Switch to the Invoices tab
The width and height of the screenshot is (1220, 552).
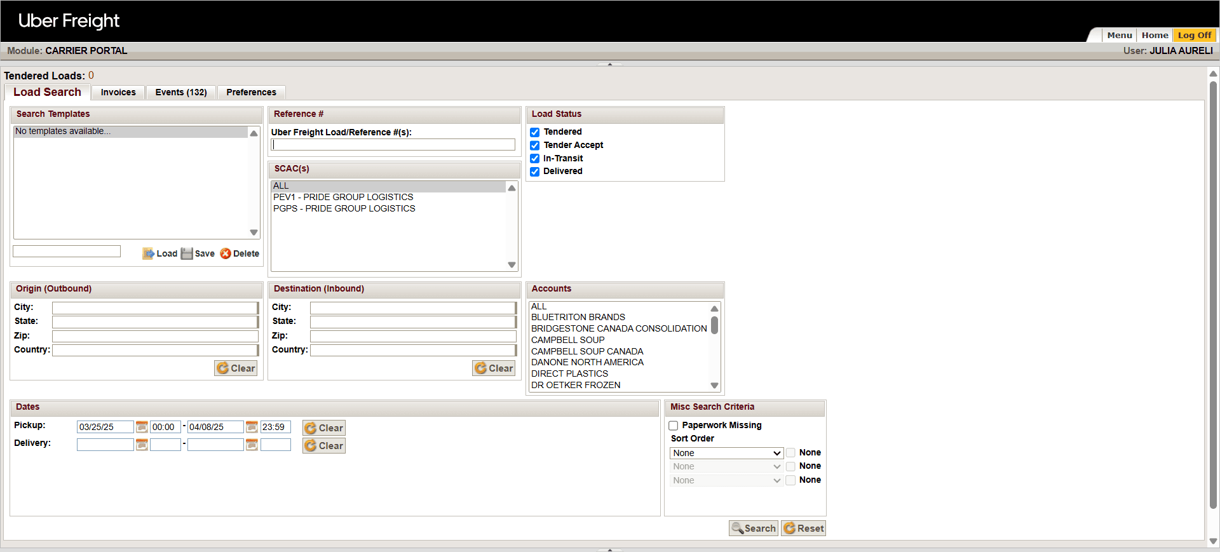point(118,92)
